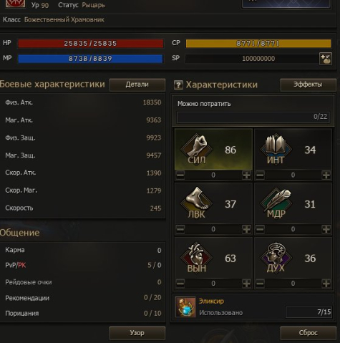Open the question mark help icon
This screenshot has width=340, height=343.
point(178,84)
